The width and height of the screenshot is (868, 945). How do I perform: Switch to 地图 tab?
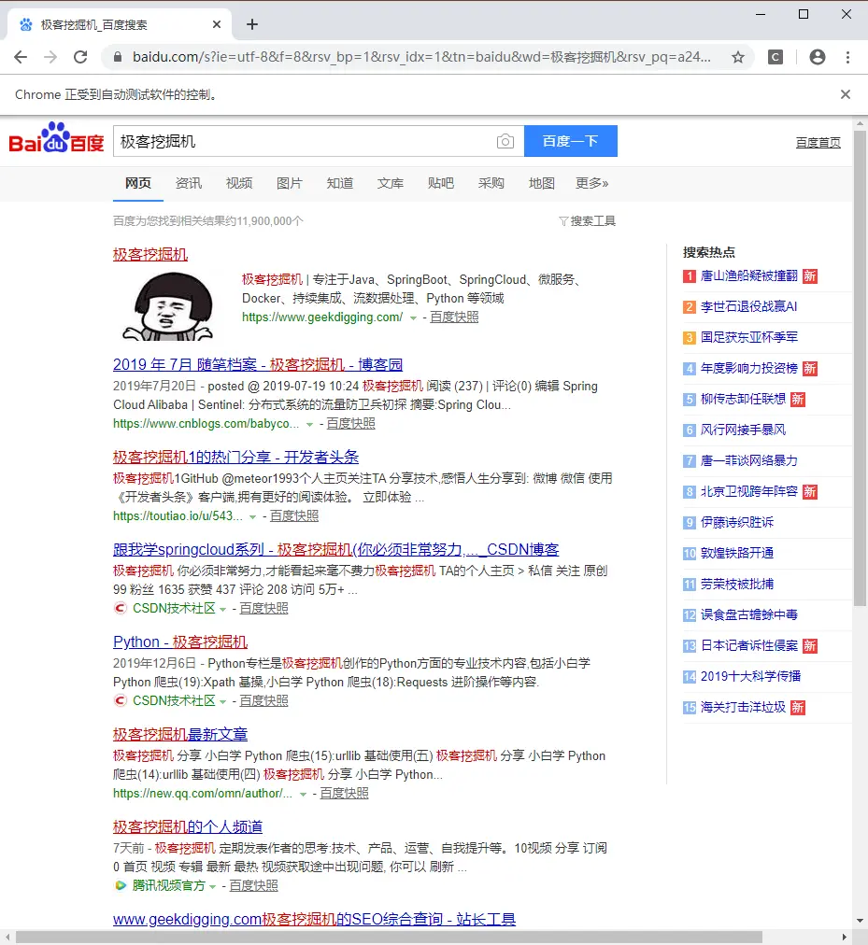[542, 183]
